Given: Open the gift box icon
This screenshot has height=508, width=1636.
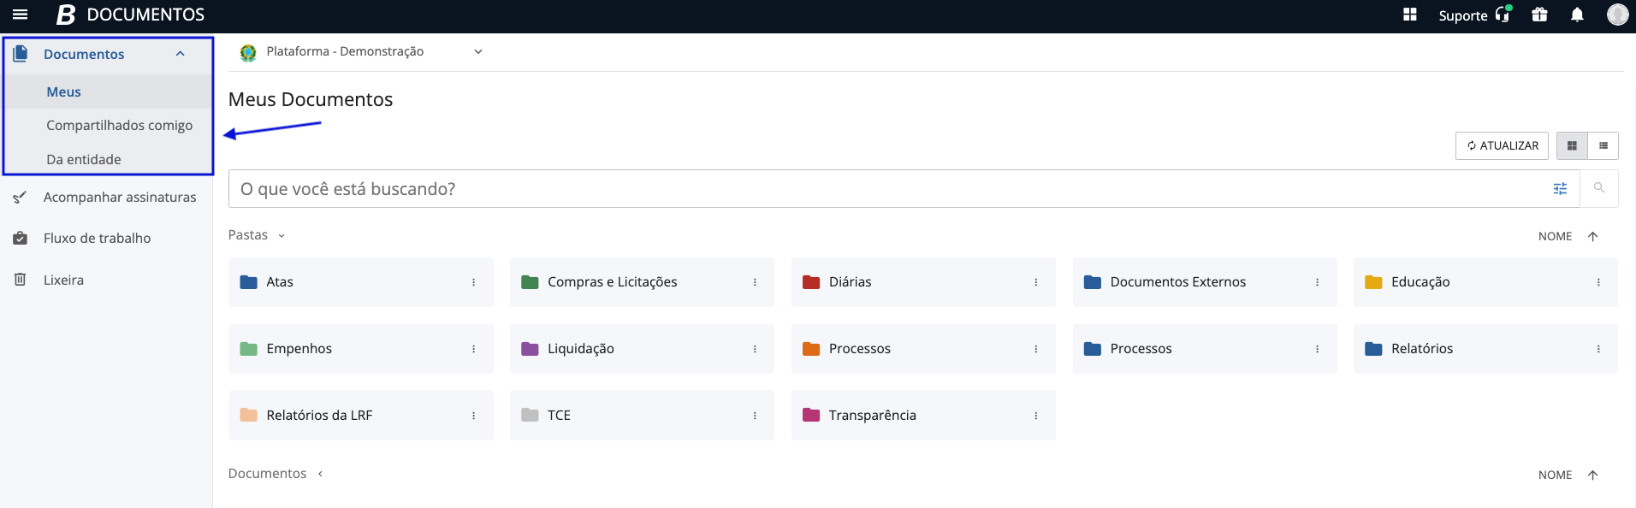Looking at the screenshot, I should tap(1539, 15).
